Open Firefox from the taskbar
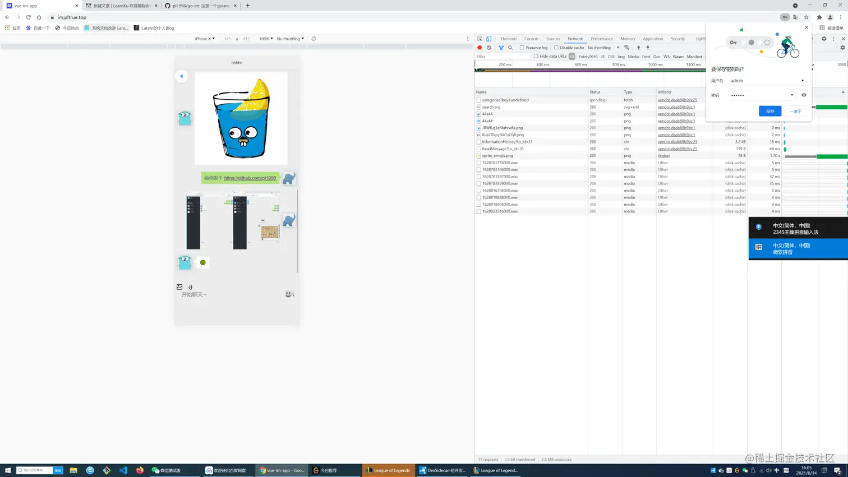 [x=140, y=470]
